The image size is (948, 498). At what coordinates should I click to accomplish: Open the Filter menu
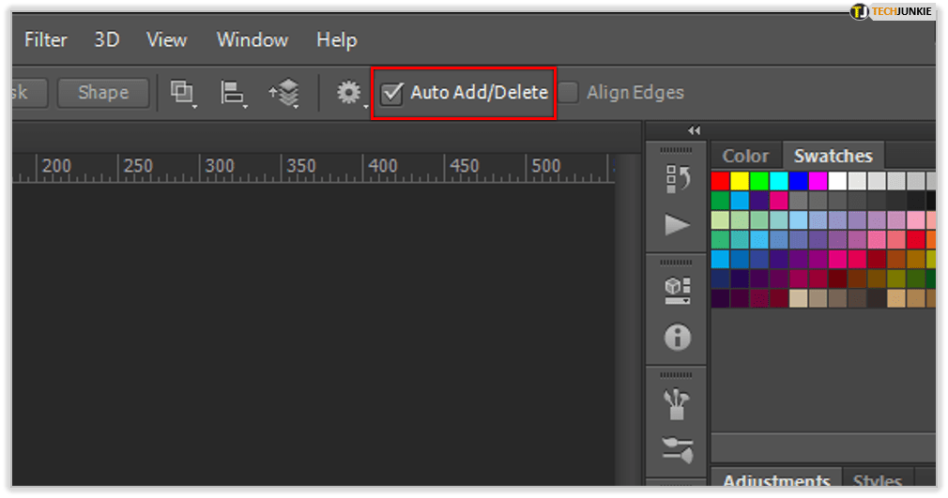coord(45,39)
